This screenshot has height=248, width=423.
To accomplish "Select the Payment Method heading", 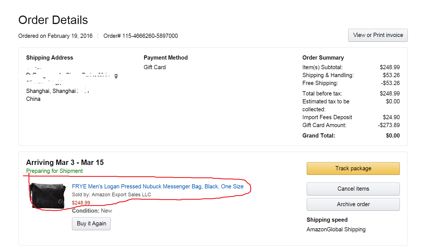I will click(x=166, y=58).
